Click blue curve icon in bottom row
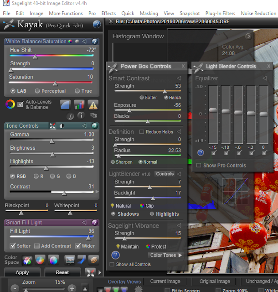 click(x=82, y=260)
